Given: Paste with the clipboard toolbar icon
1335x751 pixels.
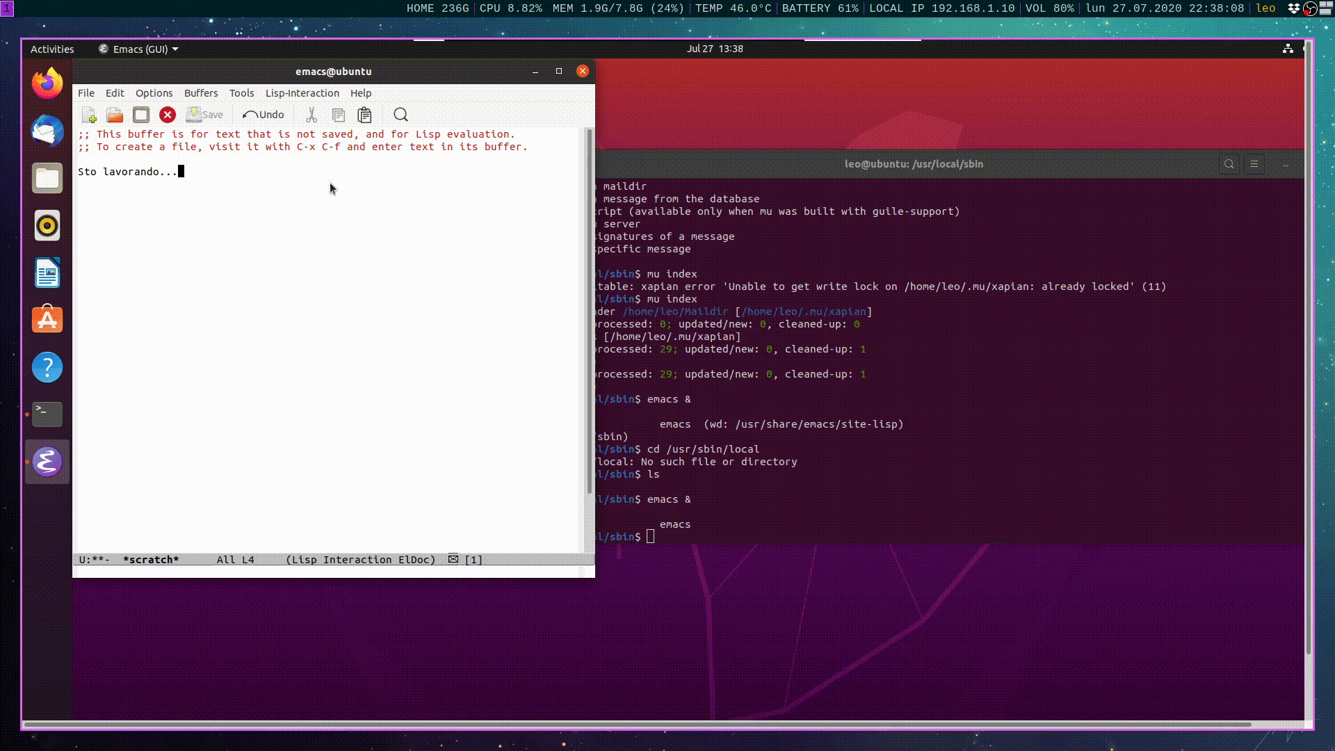Looking at the screenshot, I should click(364, 115).
